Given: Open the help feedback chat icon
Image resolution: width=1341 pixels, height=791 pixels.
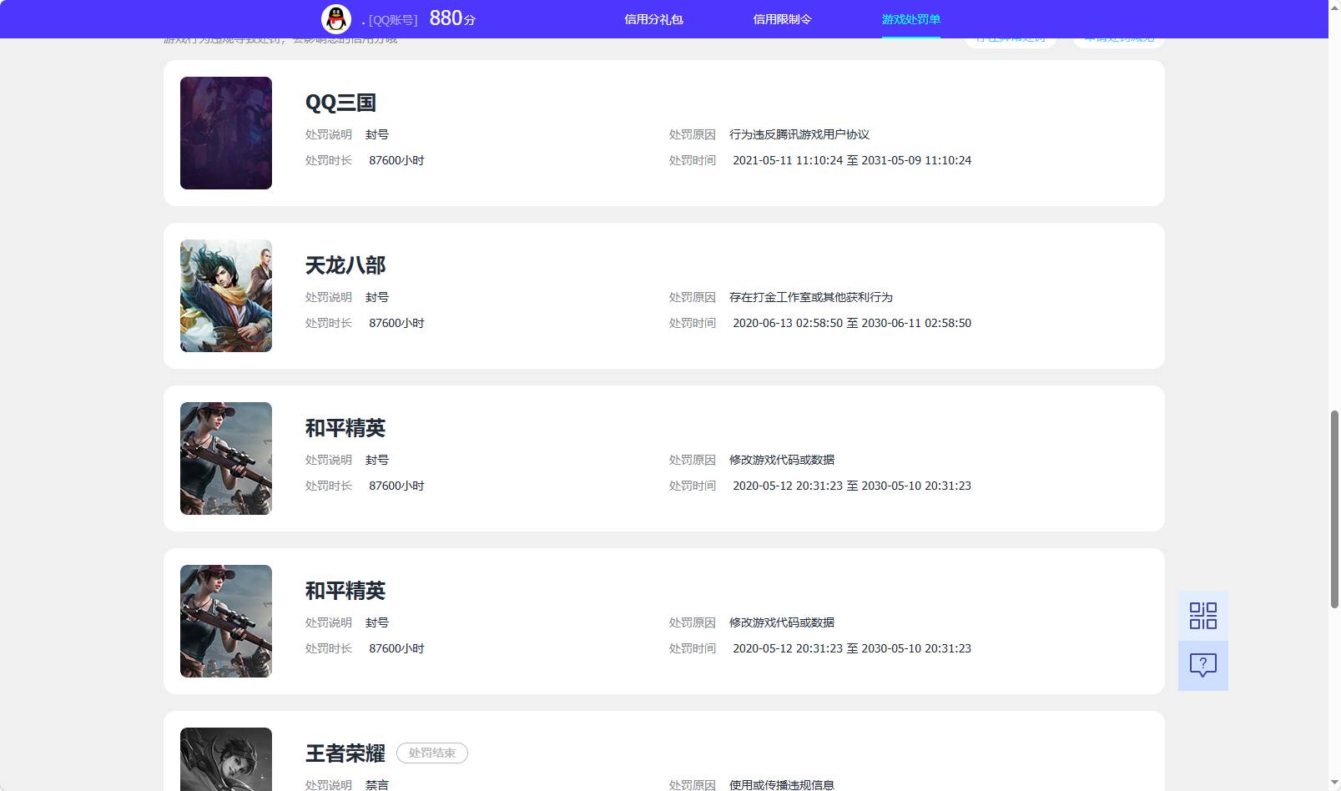Looking at the screenshot, I should pos(1202,665).
